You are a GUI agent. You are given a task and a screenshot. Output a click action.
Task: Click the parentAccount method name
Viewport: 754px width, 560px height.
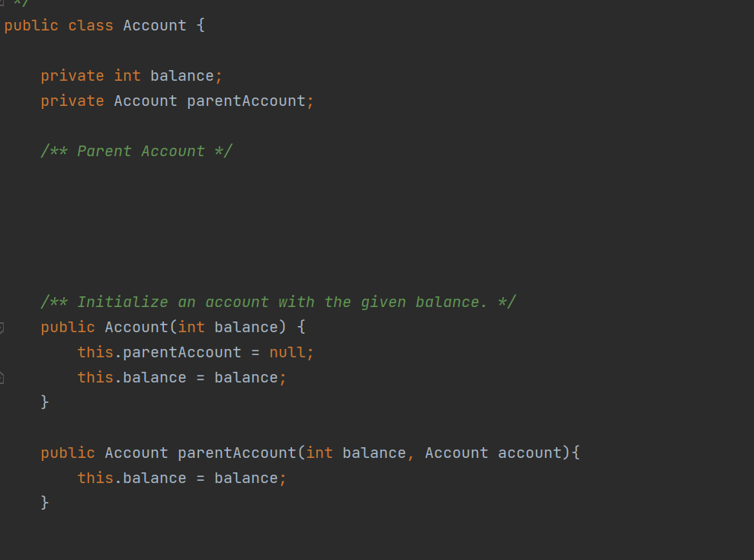click(x=236, y=453)
